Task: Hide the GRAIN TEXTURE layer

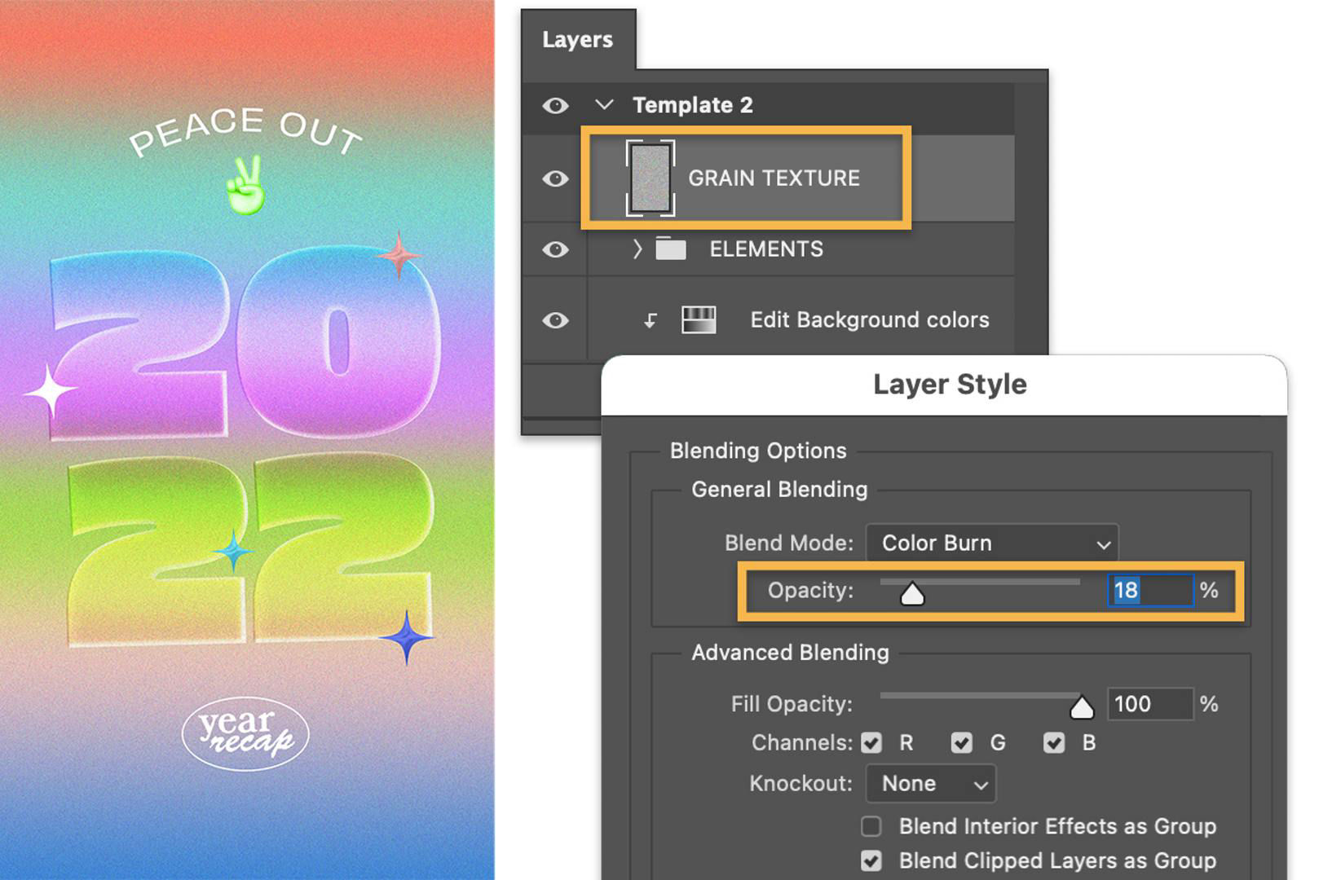Action: click(x=554, y=178)
